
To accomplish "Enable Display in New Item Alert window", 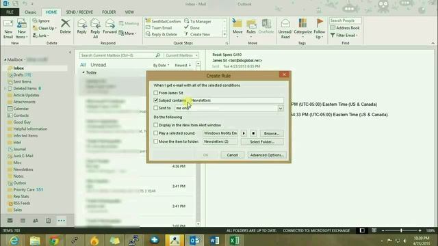I will pyautogui.click(x=156, y=125).
